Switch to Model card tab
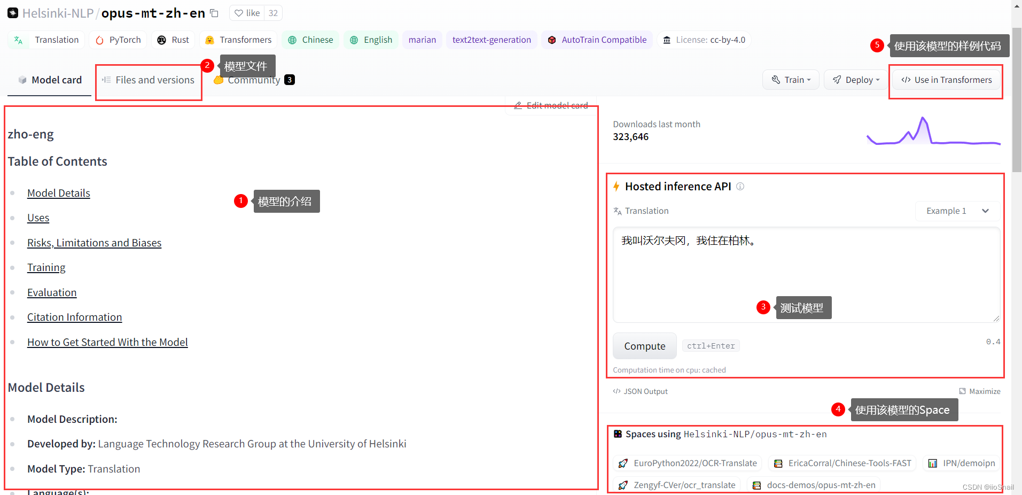The width and height of the screenshot is (1022, 495). coord(50,80)
